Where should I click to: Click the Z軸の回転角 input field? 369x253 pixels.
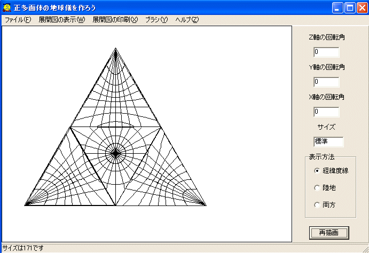326,52
